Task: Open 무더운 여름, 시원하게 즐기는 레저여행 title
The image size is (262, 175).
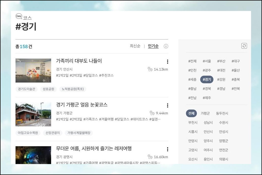Action: [x=94, y=149]
